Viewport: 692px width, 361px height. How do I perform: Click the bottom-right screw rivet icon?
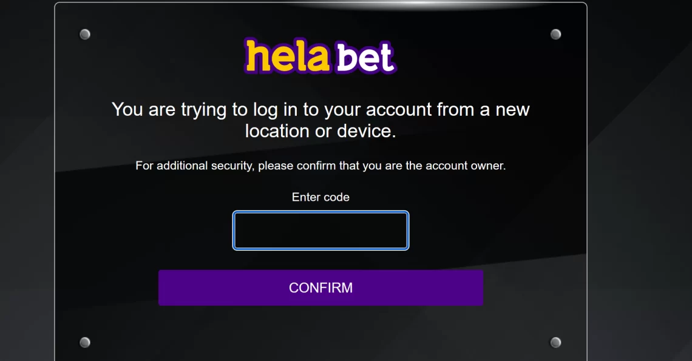coord(555,342)
